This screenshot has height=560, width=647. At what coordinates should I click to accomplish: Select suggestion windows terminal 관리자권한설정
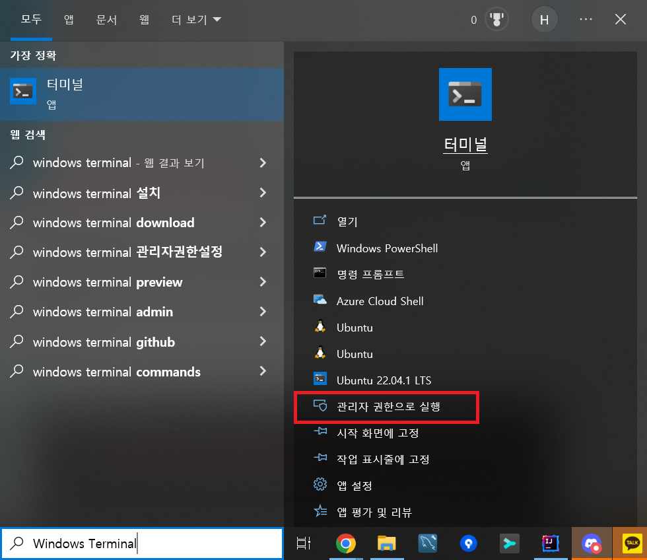coord(127,252)
